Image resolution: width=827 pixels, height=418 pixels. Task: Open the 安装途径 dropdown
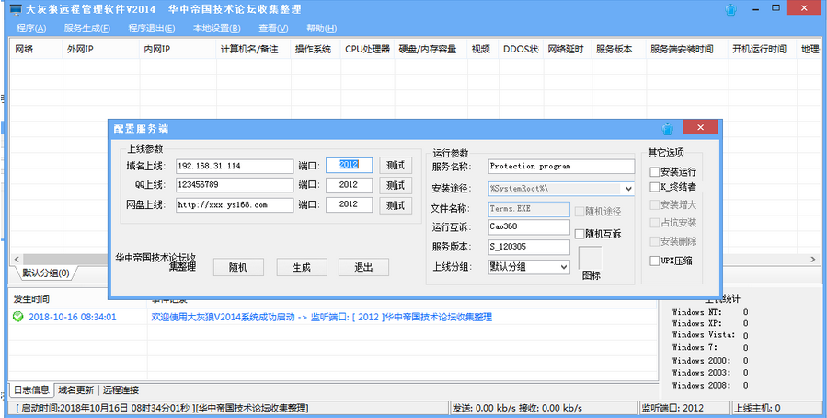coord(628,189)
